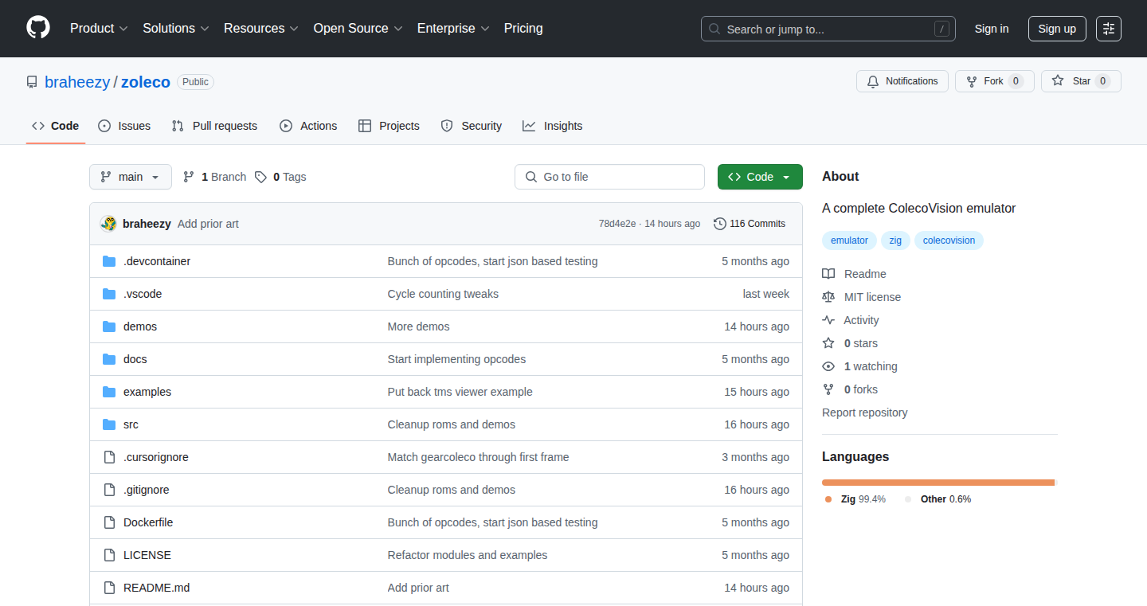Switch to the Security tab
Image resolution: width=1147 pixels, height=606 pixels.
click(471, 126)
